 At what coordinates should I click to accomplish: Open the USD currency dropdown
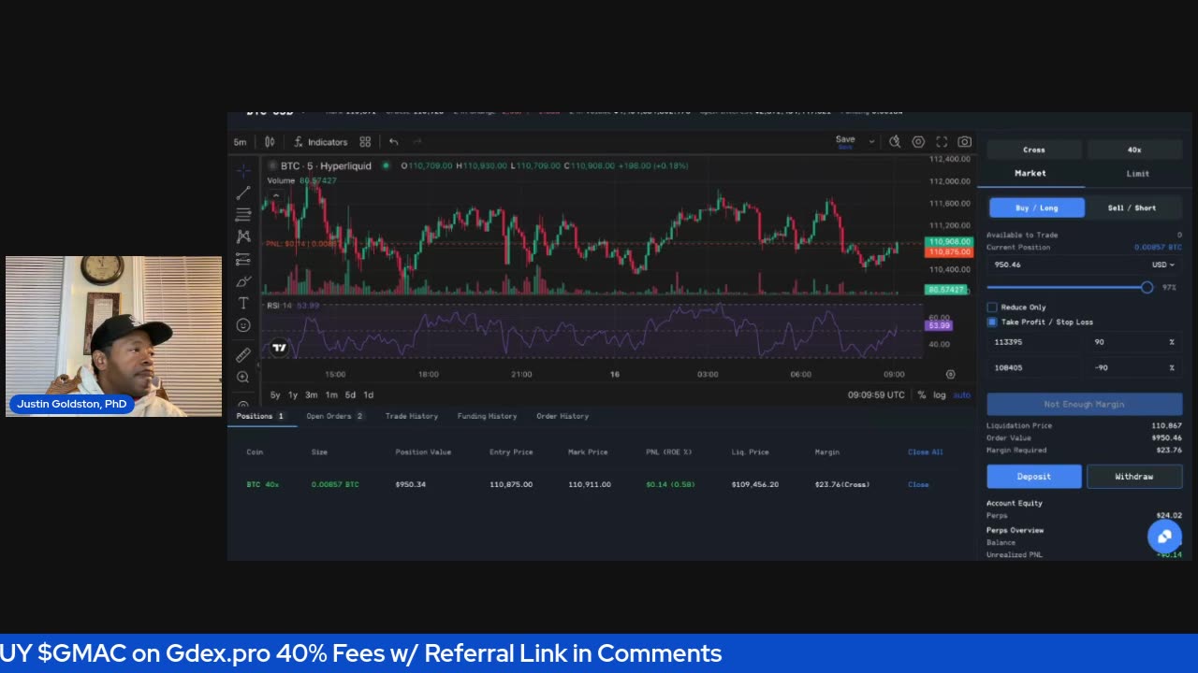click(x=1162, y=265)
